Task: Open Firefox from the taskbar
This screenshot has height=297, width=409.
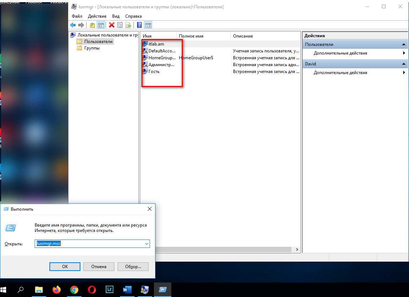Action: click(56, 289)
